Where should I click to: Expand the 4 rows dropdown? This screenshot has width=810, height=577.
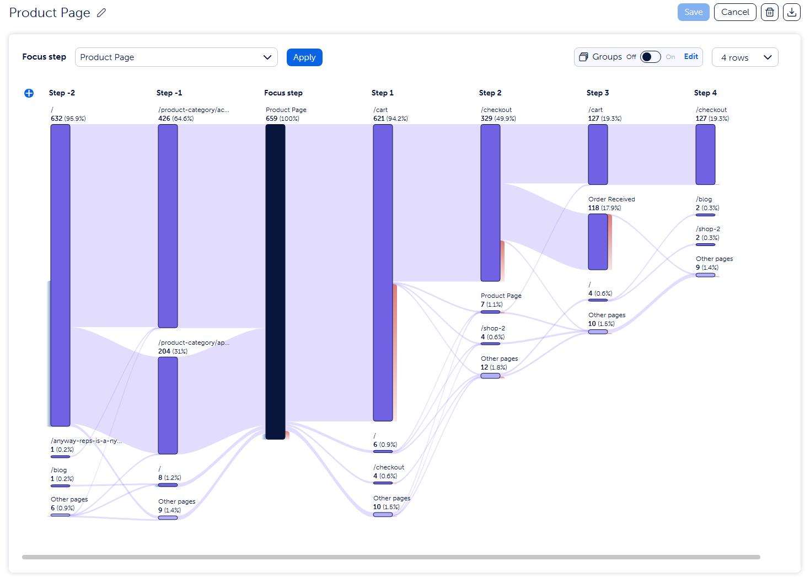[744, 57]
